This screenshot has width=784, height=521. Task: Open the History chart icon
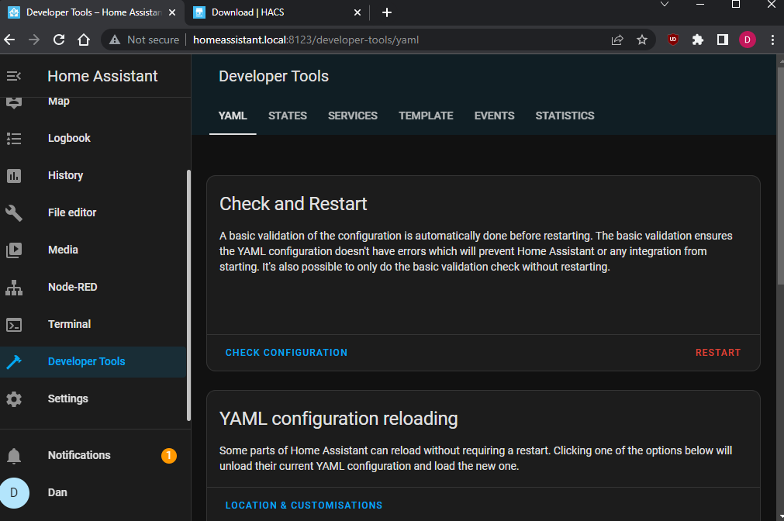(14, 175)
